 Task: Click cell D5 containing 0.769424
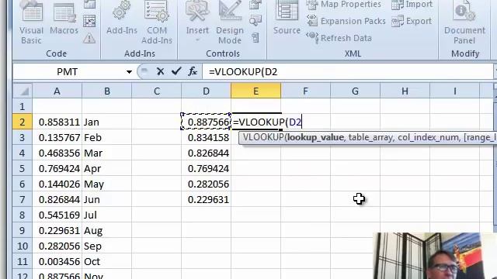pyautogui.click(x=207, y=169)
